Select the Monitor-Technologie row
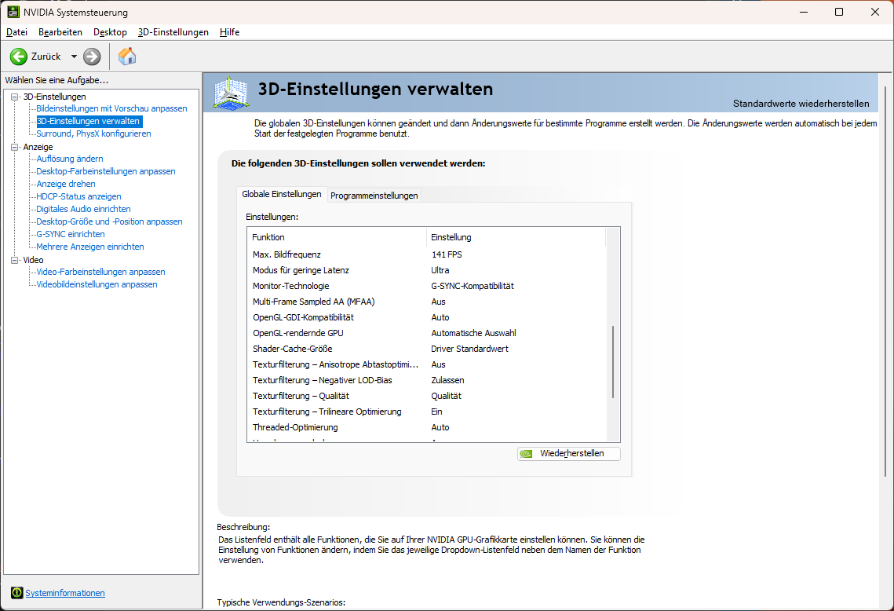The width and height of the screenshot is (894, 611). pyautogui.click(x=426, y=286)
